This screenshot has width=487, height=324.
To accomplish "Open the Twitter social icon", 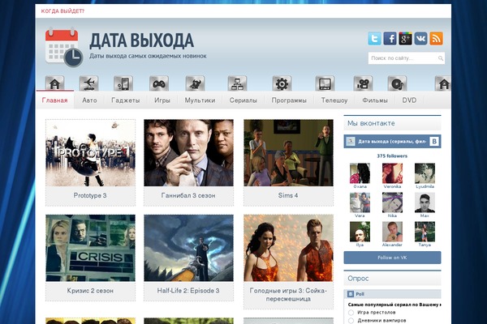I will pyautogui.click(x=374, y=38).
